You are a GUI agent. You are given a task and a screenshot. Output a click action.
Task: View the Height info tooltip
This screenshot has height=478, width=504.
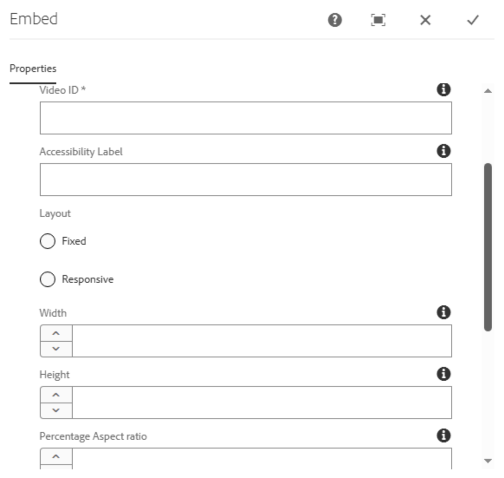444,373
